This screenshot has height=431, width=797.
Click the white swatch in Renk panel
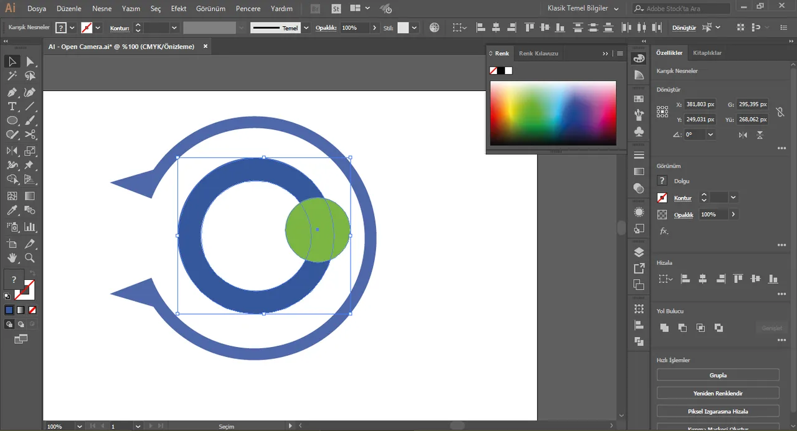pyautogui.click(x=509, y=70)
